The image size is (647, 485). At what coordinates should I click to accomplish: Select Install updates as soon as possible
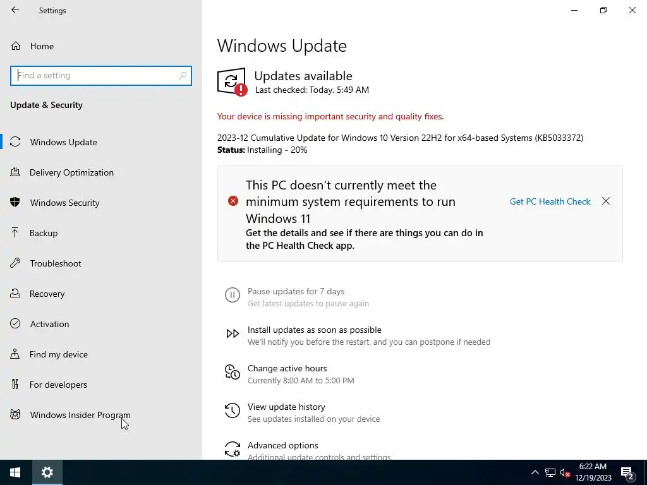coord(315,330)
